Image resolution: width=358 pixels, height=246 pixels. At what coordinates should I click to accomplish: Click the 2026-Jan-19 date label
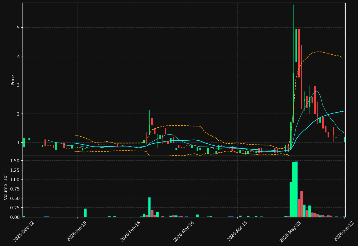click(x=77, y=231)
